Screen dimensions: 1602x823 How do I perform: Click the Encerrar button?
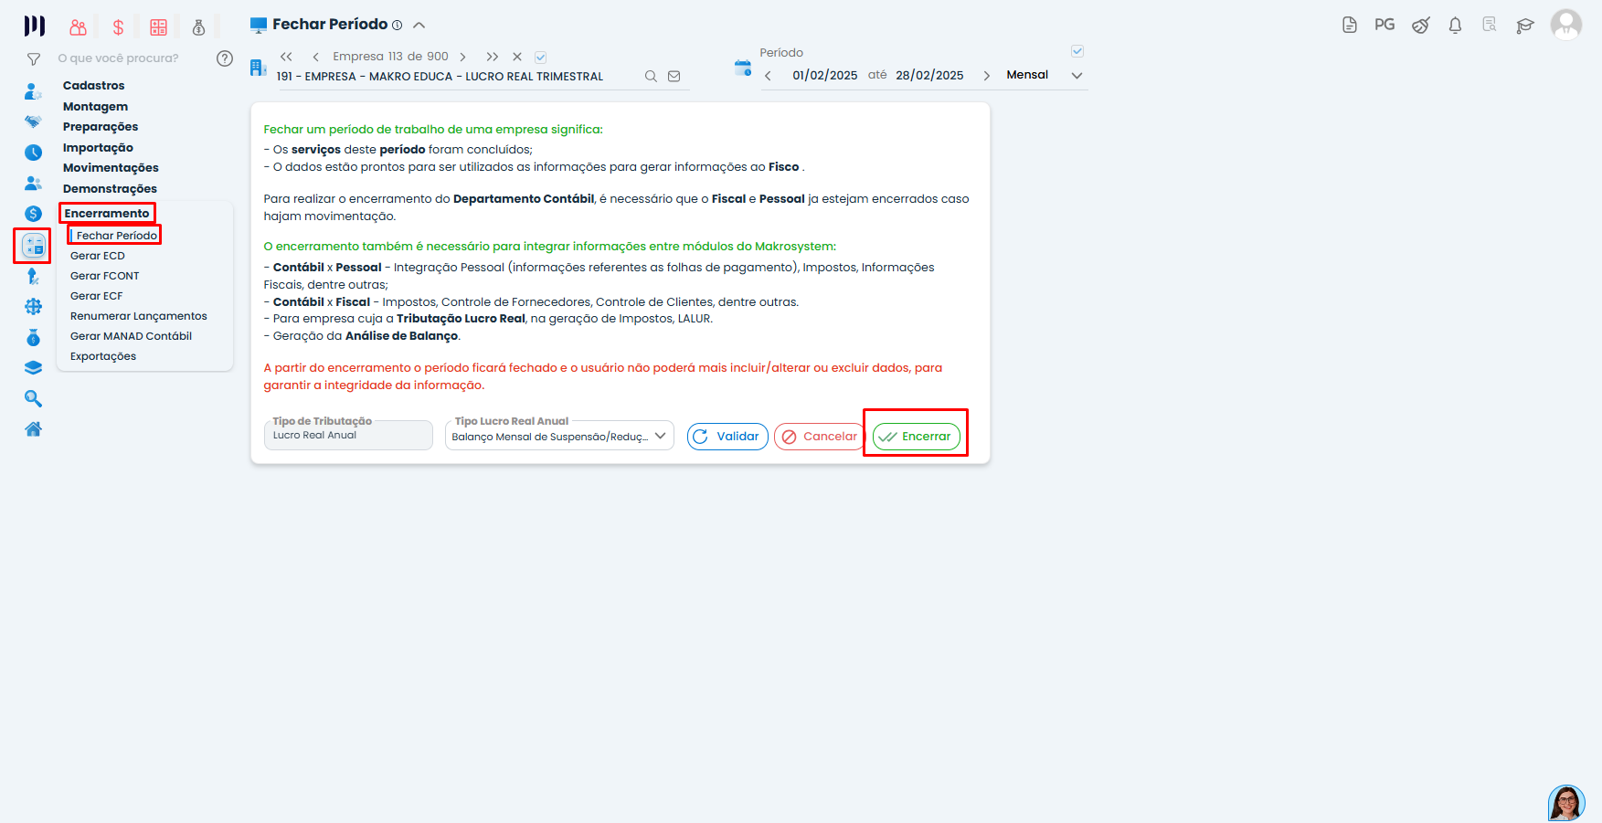coord(915,436)
